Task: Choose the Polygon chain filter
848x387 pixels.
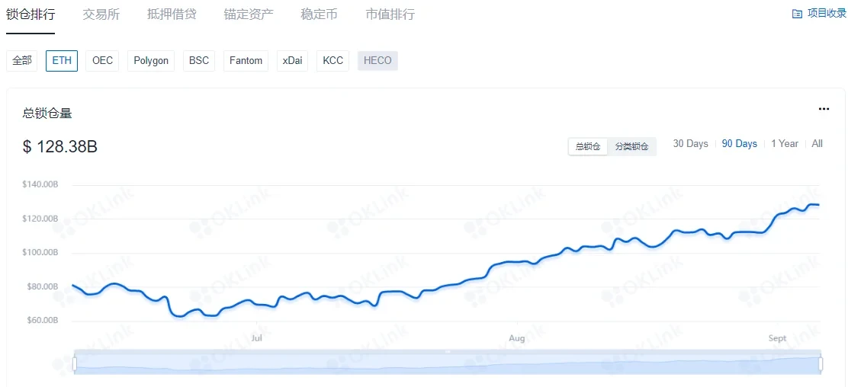Action: (x=151, y=61)
